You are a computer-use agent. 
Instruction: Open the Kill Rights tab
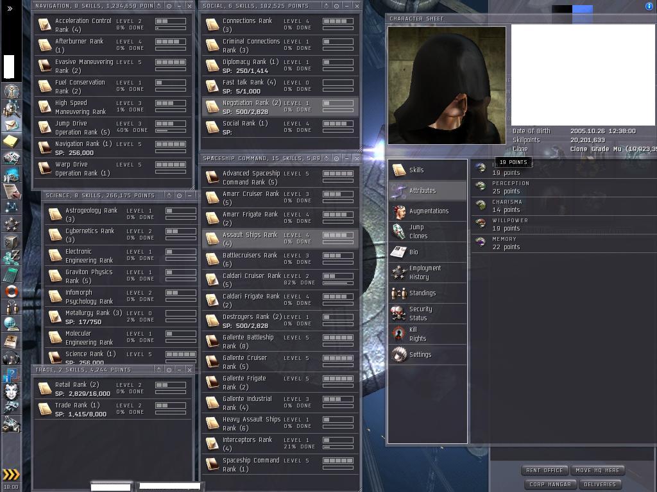tap(427, 334)
